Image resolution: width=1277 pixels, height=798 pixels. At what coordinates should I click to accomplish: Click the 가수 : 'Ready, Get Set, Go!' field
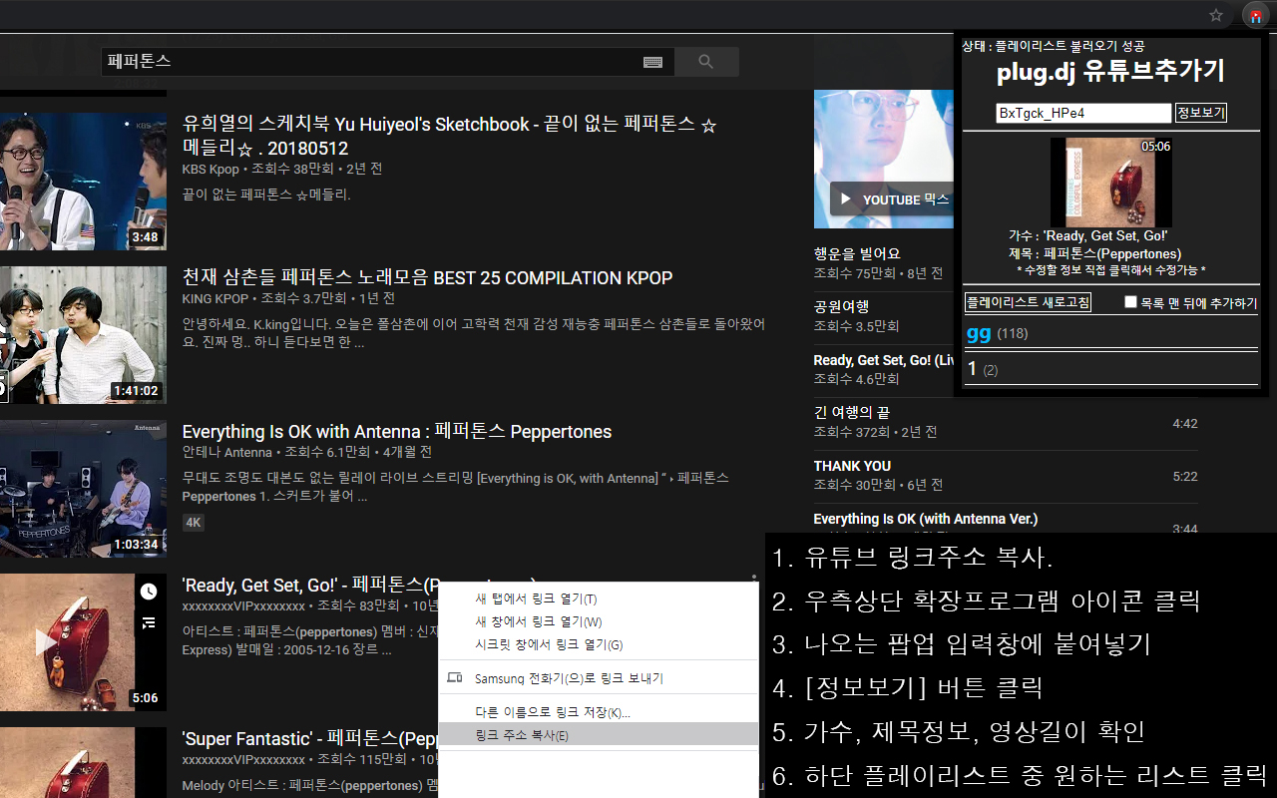click(x=1088, y=236)
